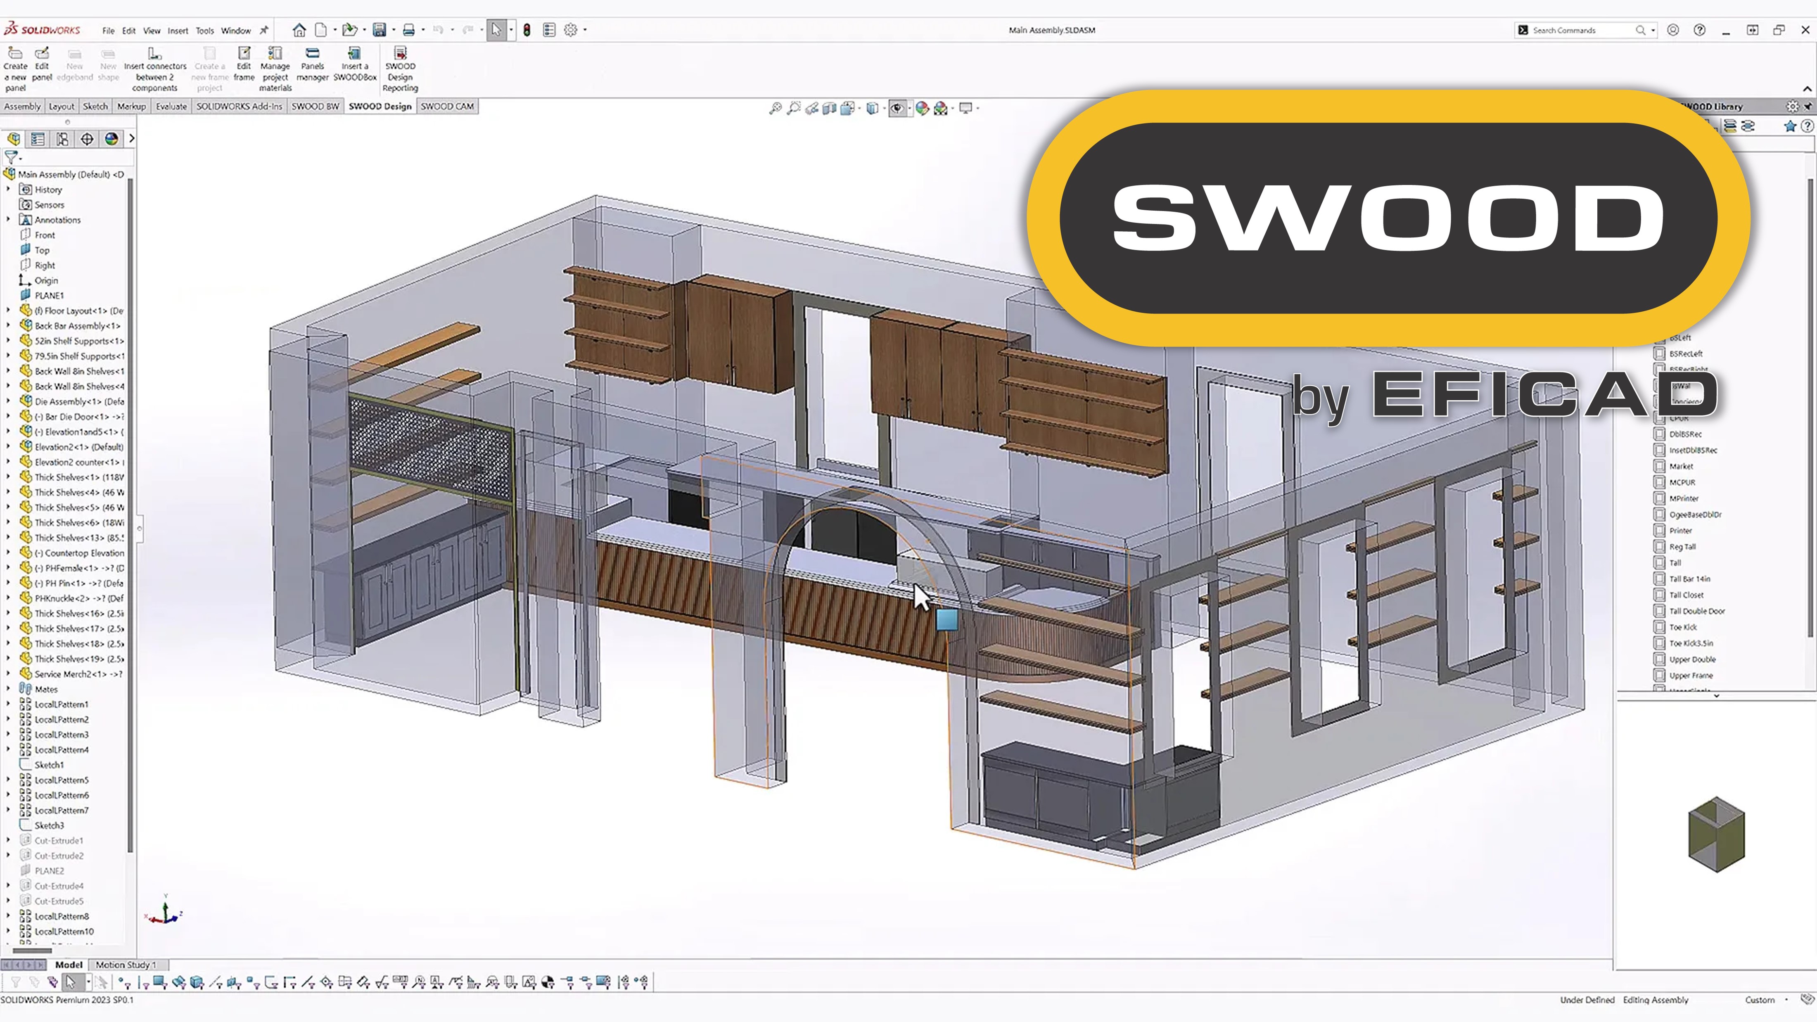
Task: Click the olive cabinet preview thumbnail
Action: click(1716, 835)
